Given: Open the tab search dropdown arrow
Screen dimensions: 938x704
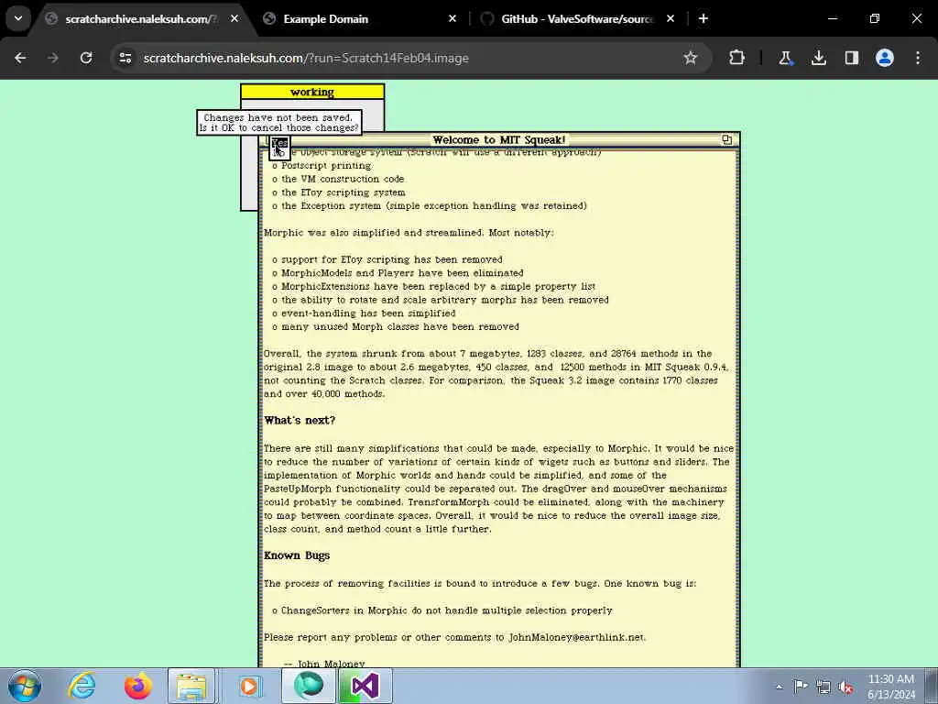Looking at the screenshot, I should coord(18,18).
